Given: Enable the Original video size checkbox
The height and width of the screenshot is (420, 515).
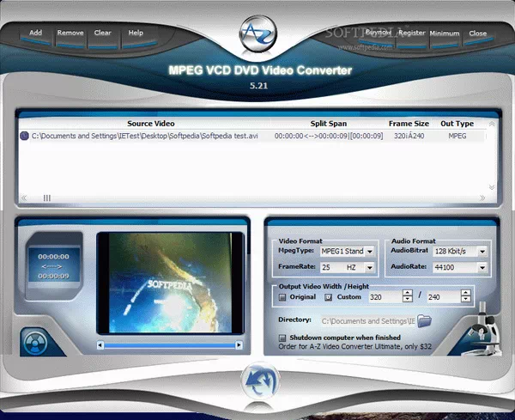Looking at the screenshot, I should coord(283,297).
